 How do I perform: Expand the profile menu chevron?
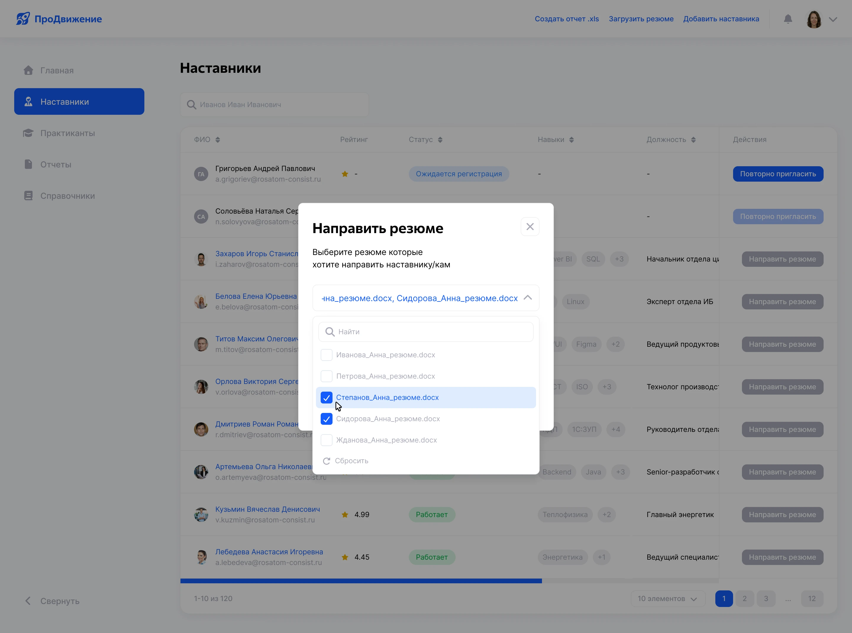[x=833, y=19]
